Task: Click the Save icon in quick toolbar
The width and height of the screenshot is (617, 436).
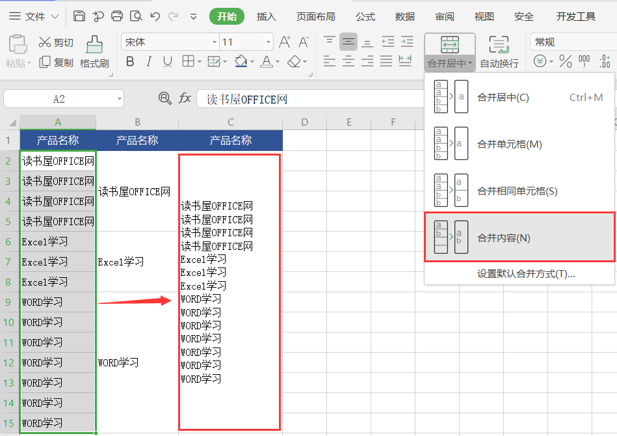Action: click(79, 16)
